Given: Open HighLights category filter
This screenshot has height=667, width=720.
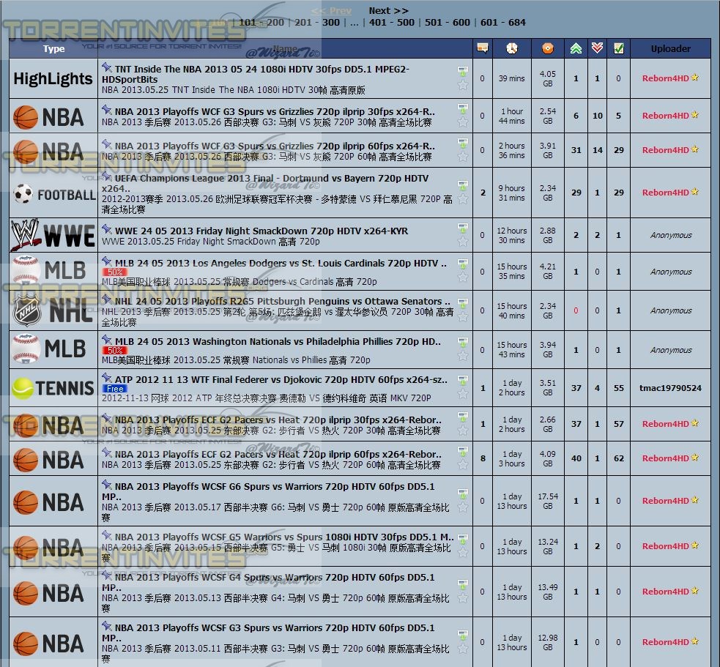Looking at the screenshot, I should click(x=53, y=78).
